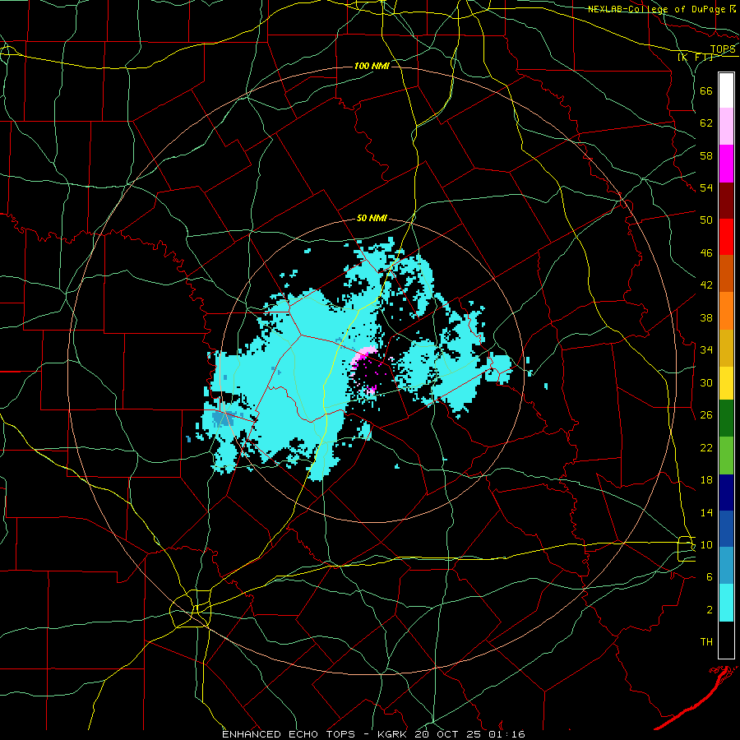Click the light green 22 kft swatch
740x740 pixels.
(x=726, y=456)
